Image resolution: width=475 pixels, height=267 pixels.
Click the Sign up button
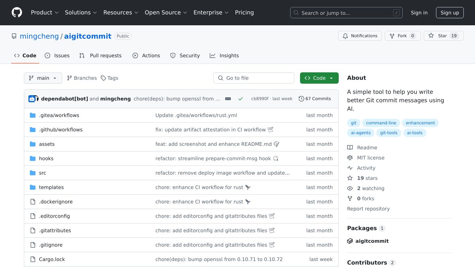point(450,13)
